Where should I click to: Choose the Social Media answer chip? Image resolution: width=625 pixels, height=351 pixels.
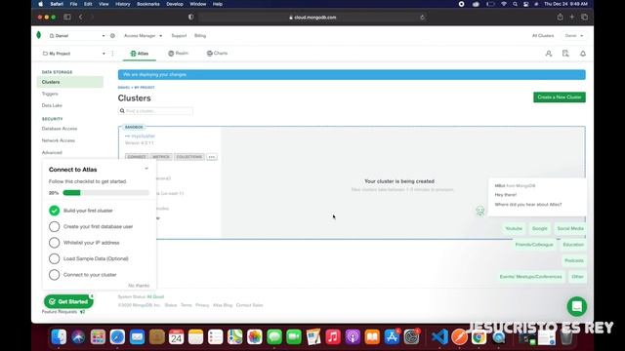pos(570,228)
